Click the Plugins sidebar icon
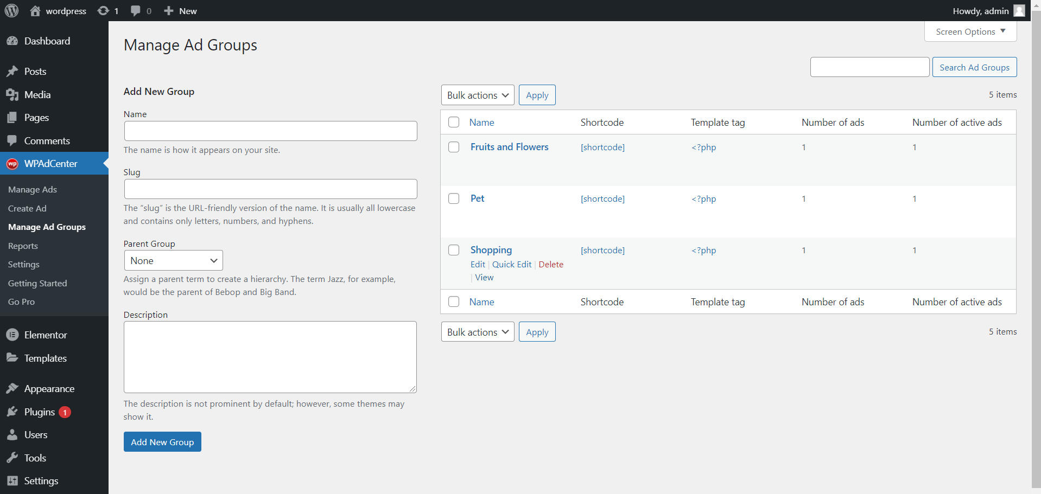1041x494 pixels. tap(12, 412)
